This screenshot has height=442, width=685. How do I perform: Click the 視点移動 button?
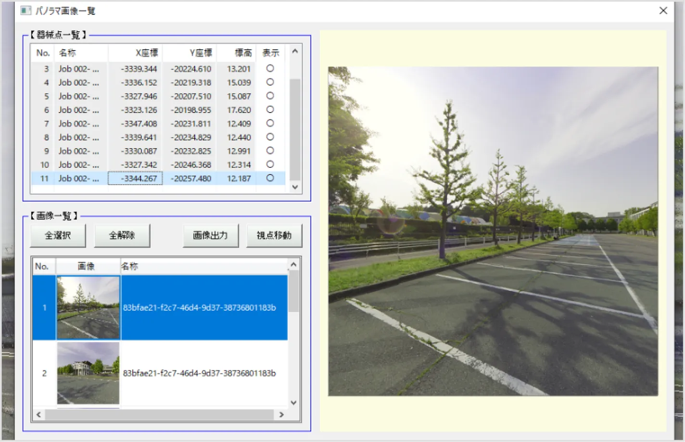tap(274, 235)
